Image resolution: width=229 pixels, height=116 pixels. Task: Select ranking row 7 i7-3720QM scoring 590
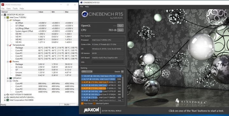coord(101,94)
